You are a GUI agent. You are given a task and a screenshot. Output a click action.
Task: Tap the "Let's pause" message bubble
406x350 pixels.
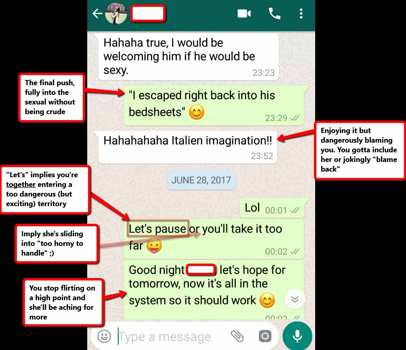click(x=213, y=240)
